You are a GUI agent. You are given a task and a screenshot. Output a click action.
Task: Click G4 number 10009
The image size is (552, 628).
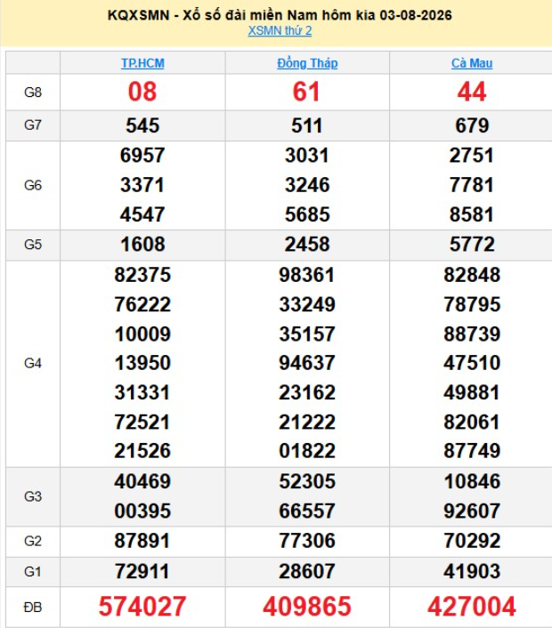pyautogui.click(x=142, y=334)
